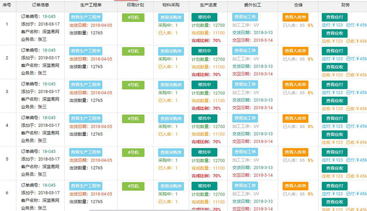
Task: View 查看应付 in row 6
Action: [x=334, y=186]
